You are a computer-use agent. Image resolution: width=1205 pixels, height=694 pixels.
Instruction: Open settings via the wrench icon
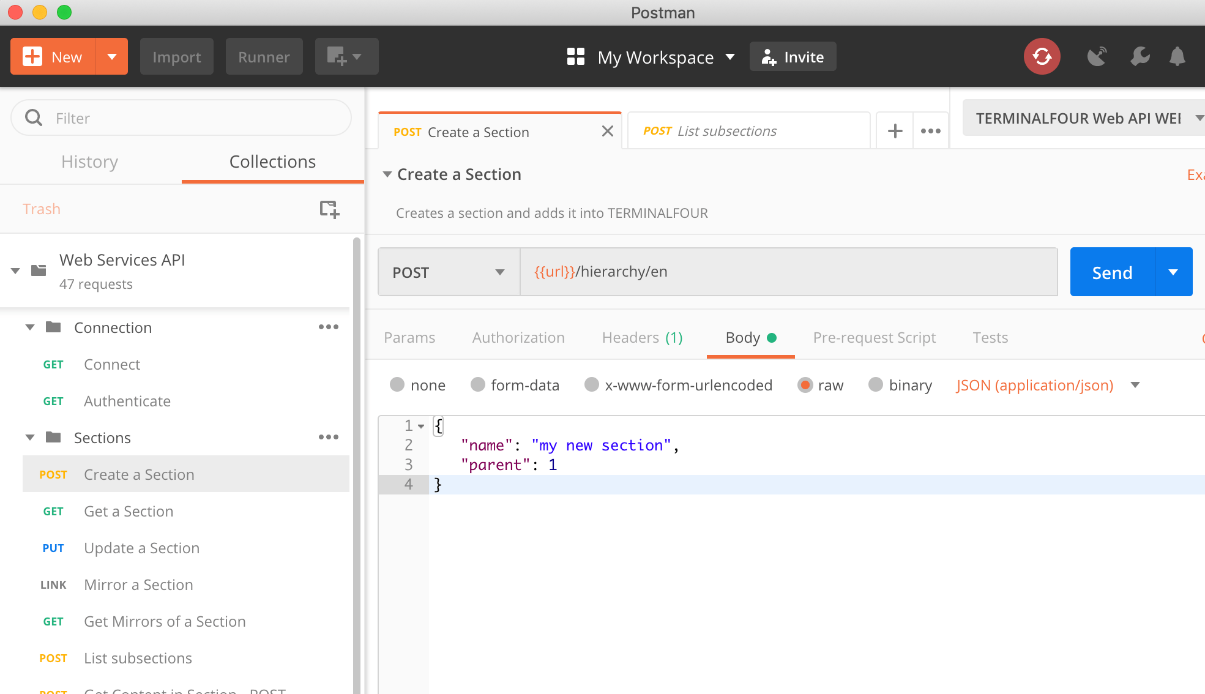coord(1140,57)
